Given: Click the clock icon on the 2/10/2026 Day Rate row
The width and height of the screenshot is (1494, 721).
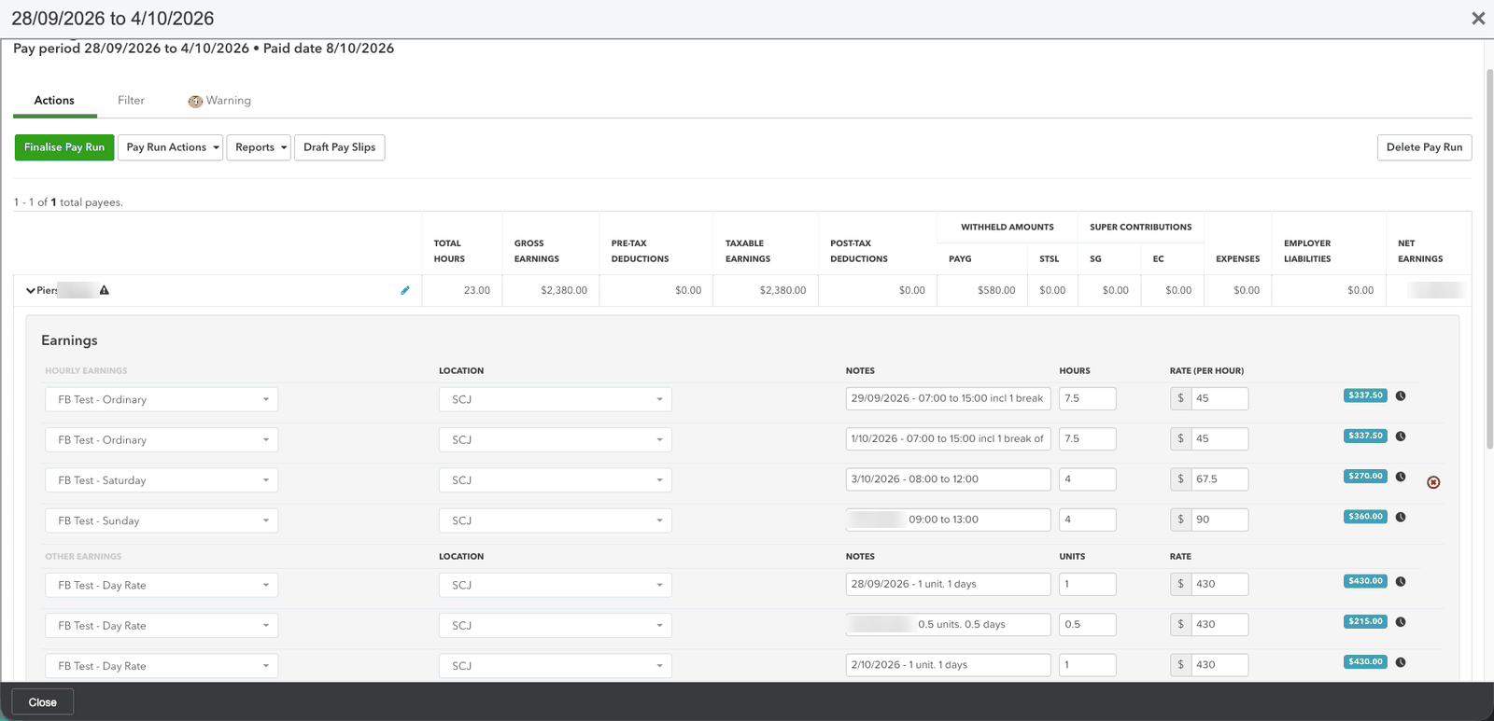Looking at the screenshot, I should 1401,662.
